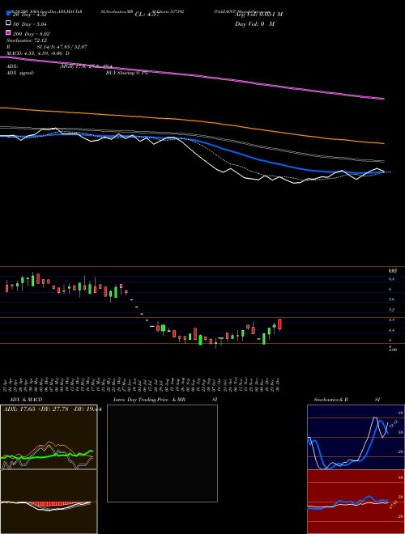Click the white 50 Day legend swatch
405x534 pixels.
click(x=8, y=23)
